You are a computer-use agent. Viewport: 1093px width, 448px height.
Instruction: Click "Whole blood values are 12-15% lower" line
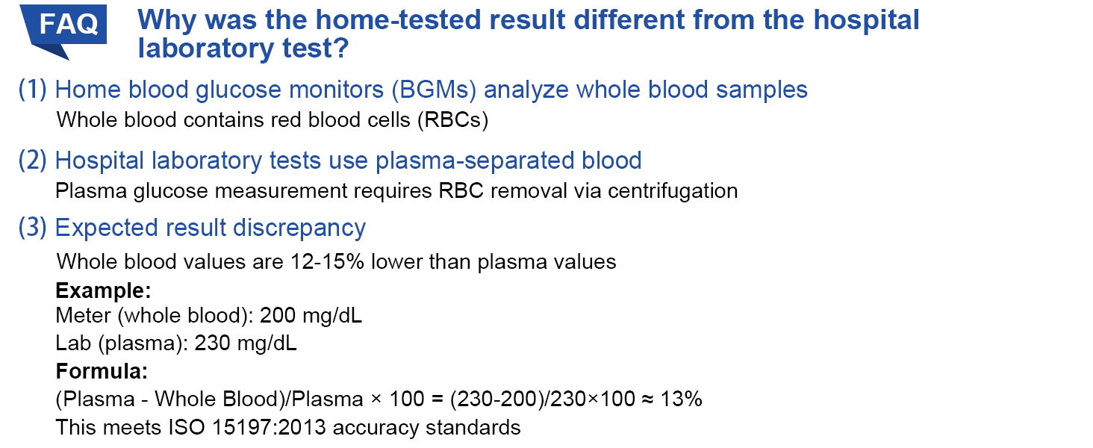click(336, 262)
